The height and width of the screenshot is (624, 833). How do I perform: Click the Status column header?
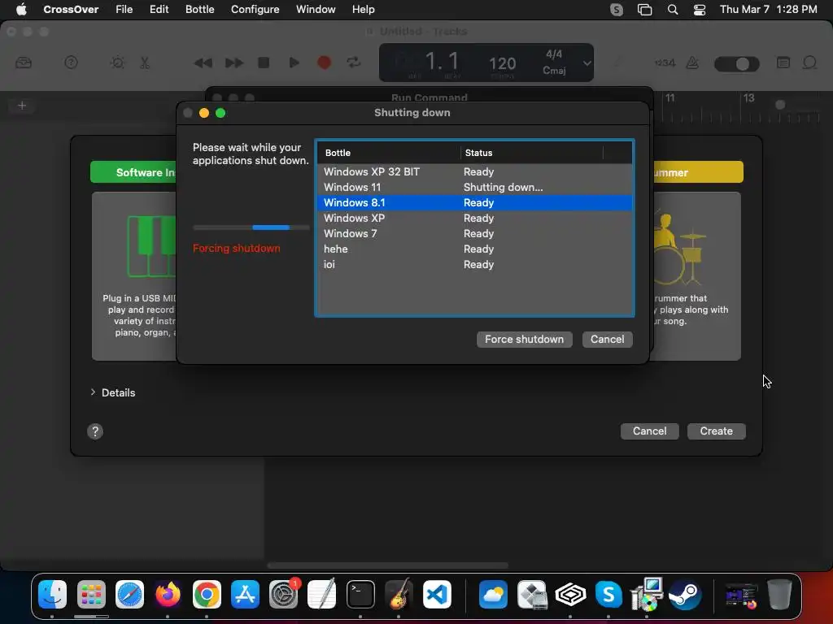(x=531, y=153)
